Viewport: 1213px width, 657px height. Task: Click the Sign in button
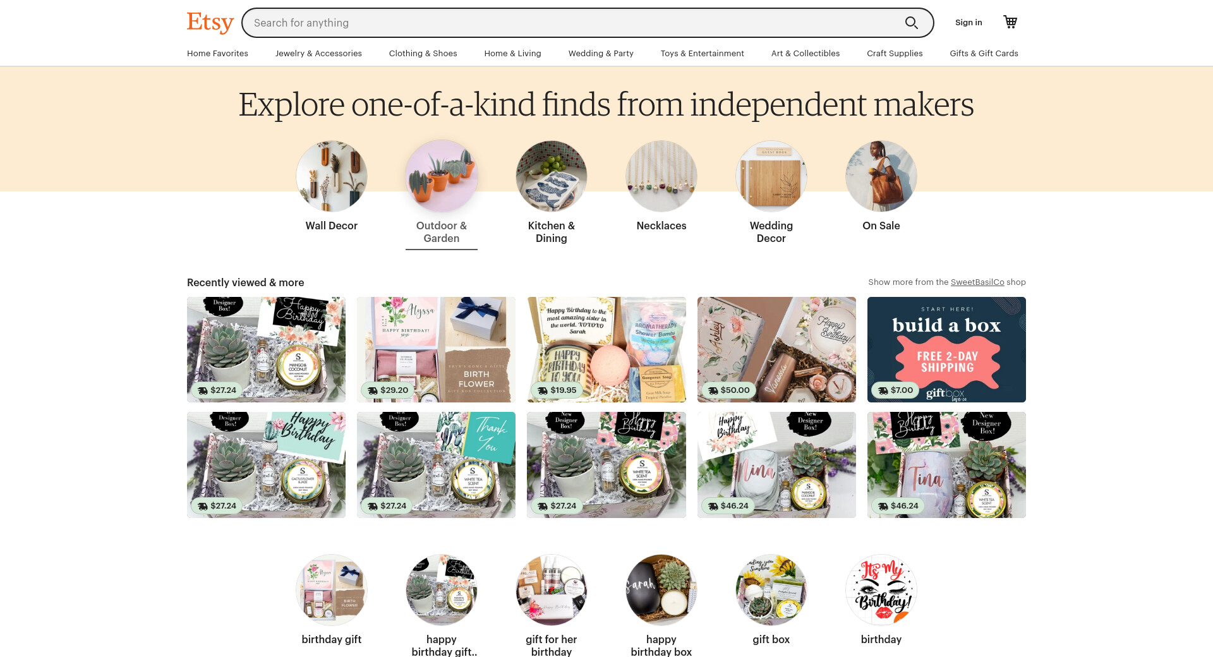pyautogui.click(x=969, y=23)
